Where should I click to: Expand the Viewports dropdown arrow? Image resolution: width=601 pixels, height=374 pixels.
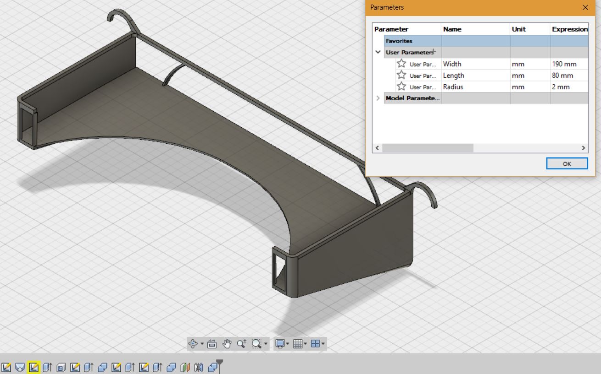click(x=323, y=344)
